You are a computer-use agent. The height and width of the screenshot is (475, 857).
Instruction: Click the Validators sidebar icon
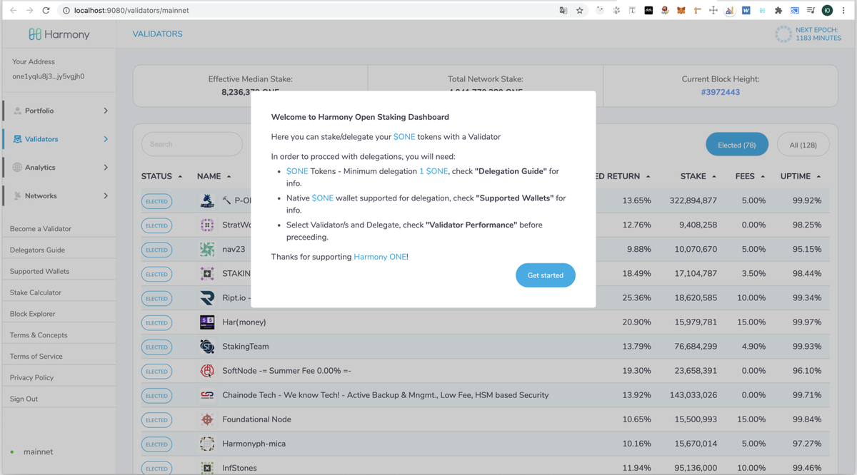(17, 139)
